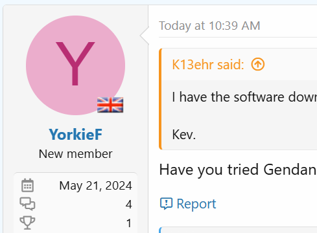
Task: Click the blue-bordered box below Report
Action: (x=238, y=230)
